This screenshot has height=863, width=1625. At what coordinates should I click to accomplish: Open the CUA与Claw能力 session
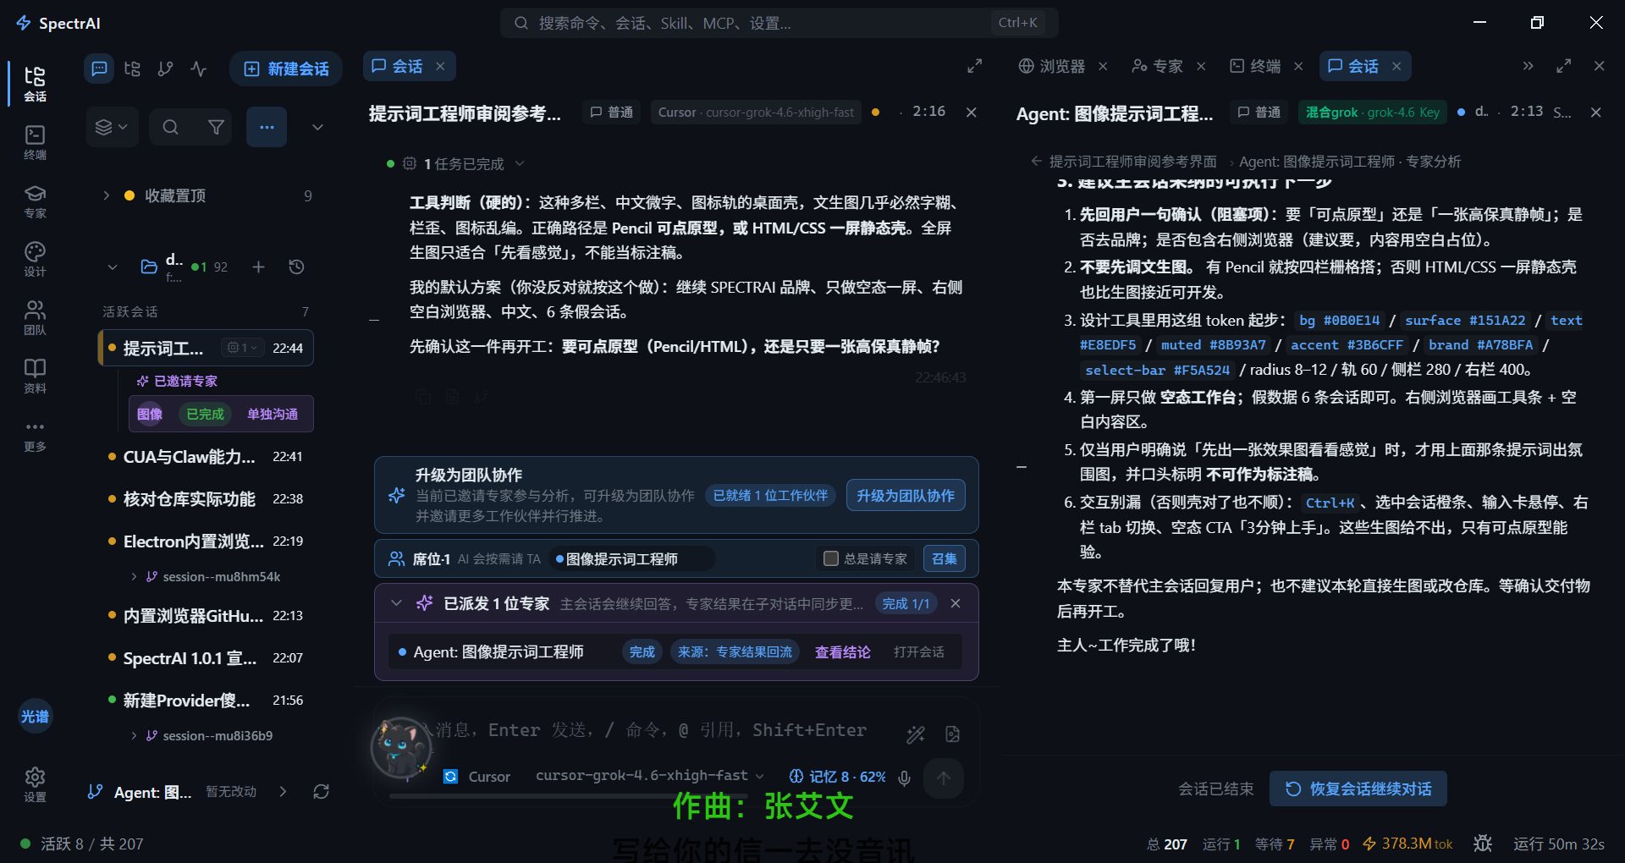tap(207, 457)
